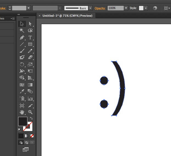Viewport: 171px width, 156px height.
Task: Select the Pen tool
Action: pos(22,38)
